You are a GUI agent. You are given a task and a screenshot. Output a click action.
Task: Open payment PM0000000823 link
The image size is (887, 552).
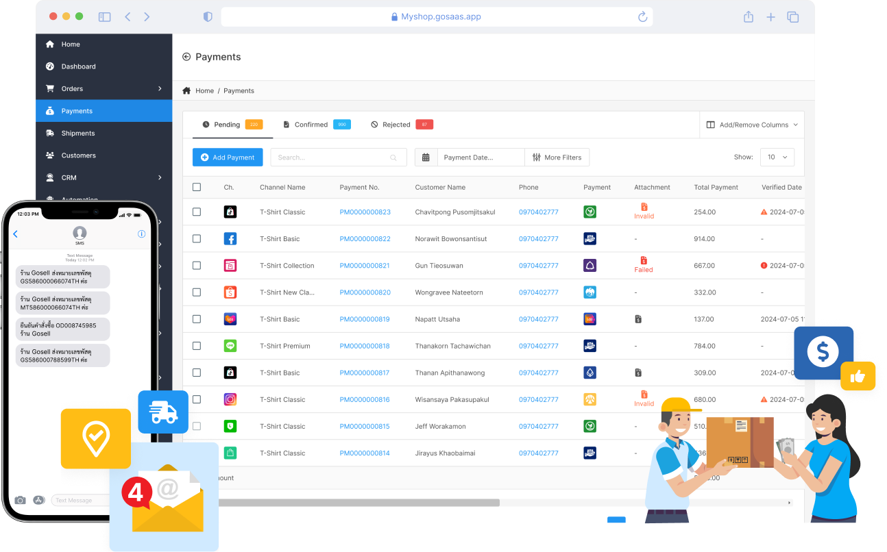coord(365,212)
